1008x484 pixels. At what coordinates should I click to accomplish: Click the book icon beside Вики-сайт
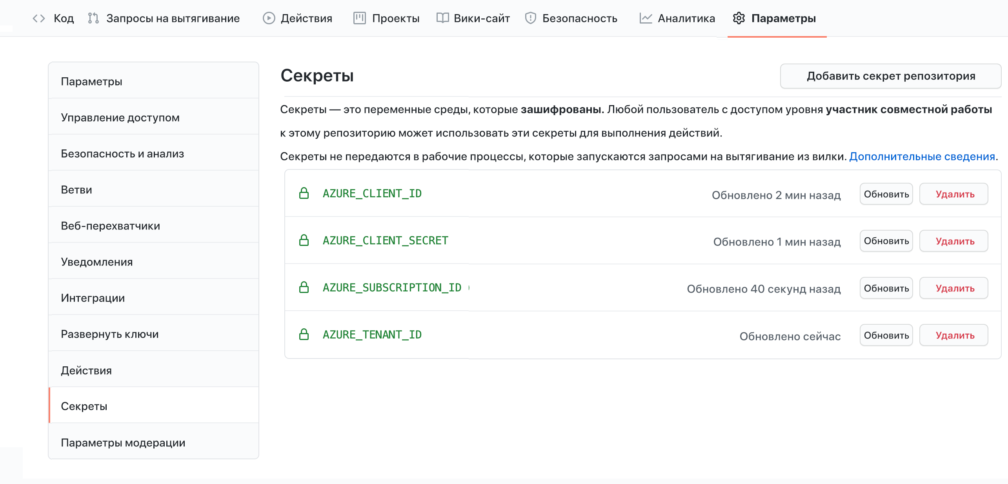pyautogui.click(x=443, y=18)
